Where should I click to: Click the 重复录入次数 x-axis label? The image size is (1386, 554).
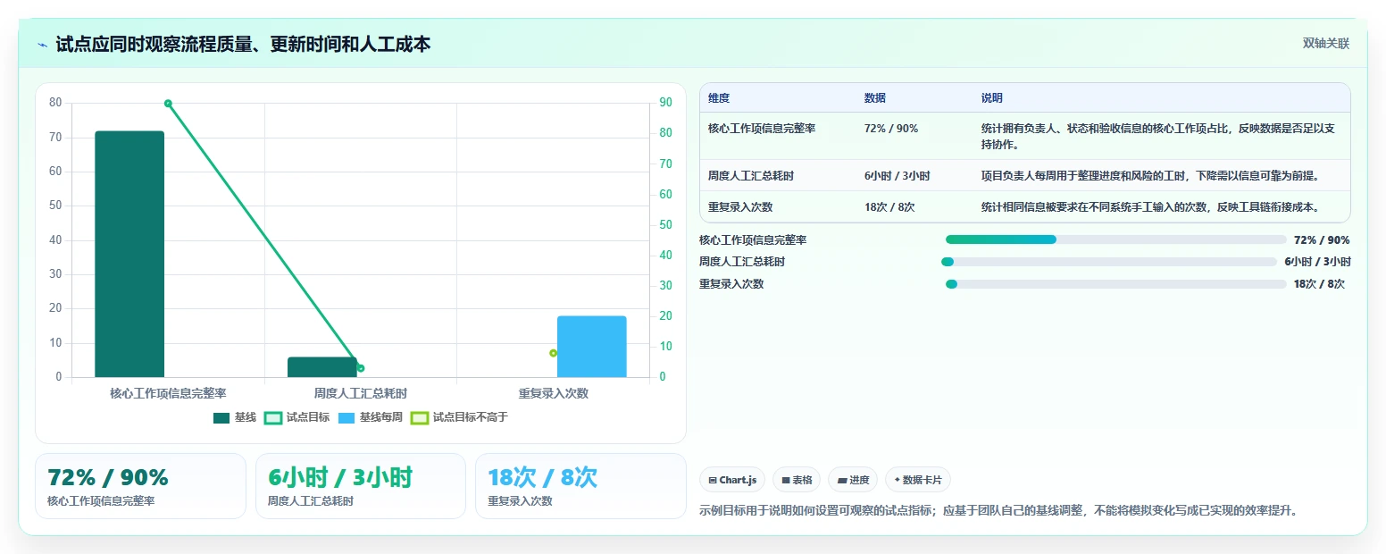[x=554, y=393]
